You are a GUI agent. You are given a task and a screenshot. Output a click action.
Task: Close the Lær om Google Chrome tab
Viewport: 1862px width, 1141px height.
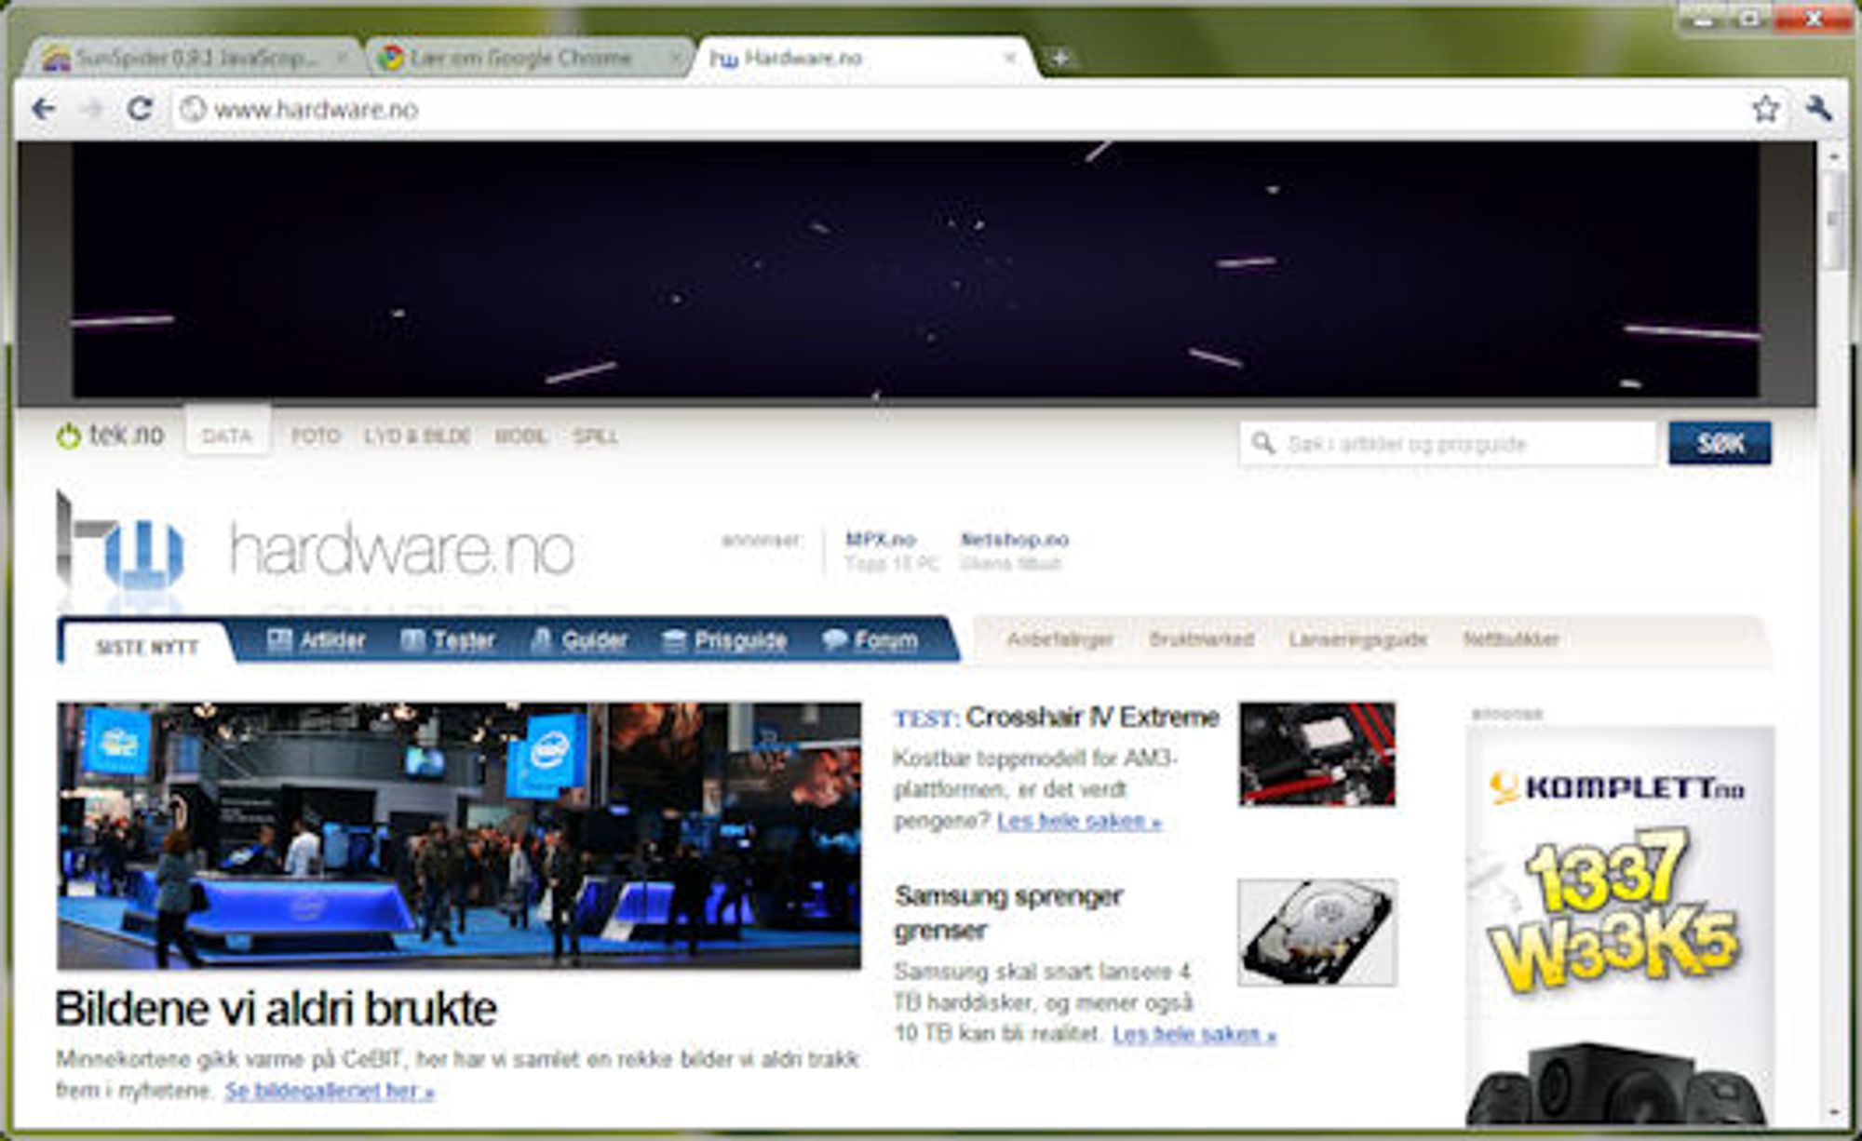tap(675, 58)
